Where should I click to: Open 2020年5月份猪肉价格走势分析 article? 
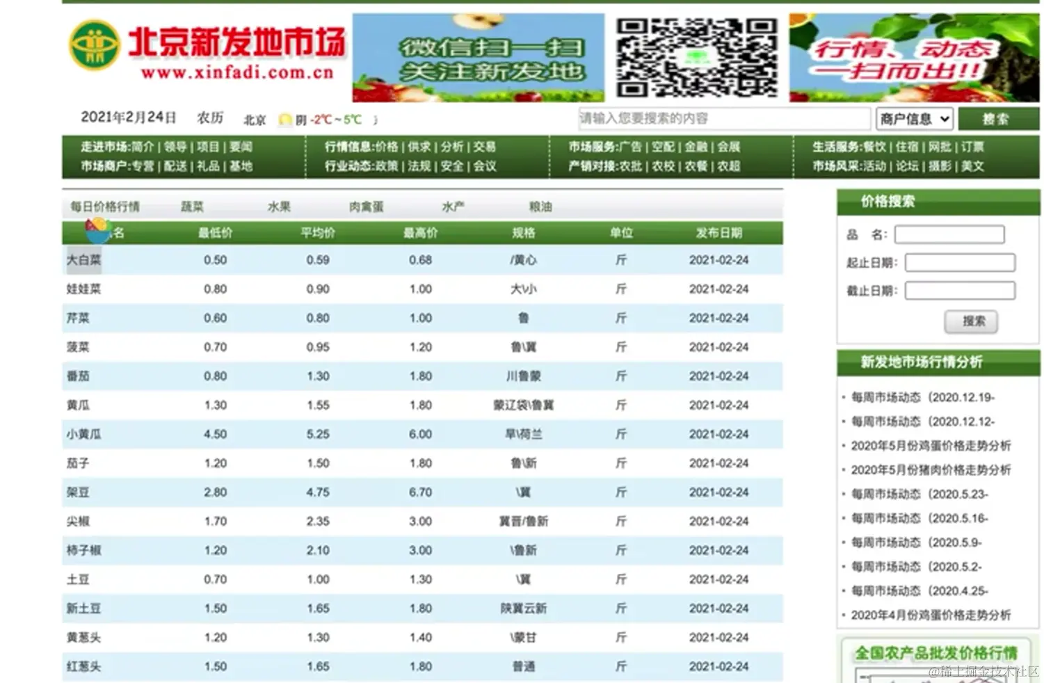click(x=931, y=470)
